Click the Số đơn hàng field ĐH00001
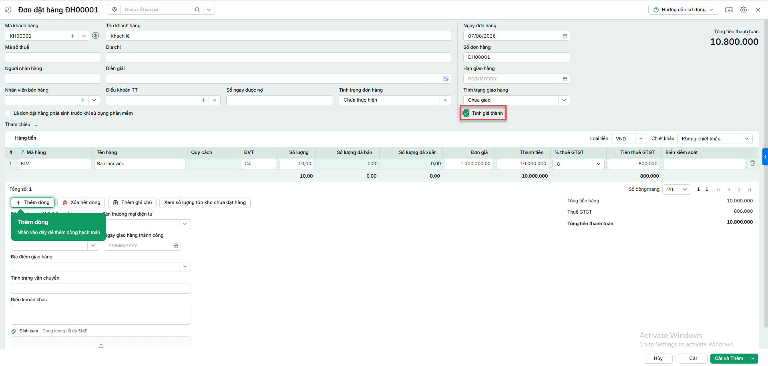This screenshot has height=366, width=768. [x=517, y=57]
